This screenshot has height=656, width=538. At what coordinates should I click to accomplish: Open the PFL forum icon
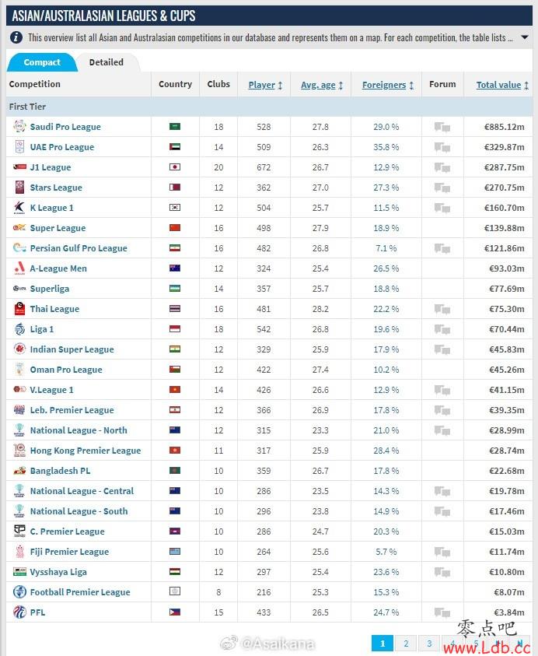[442, 613]
